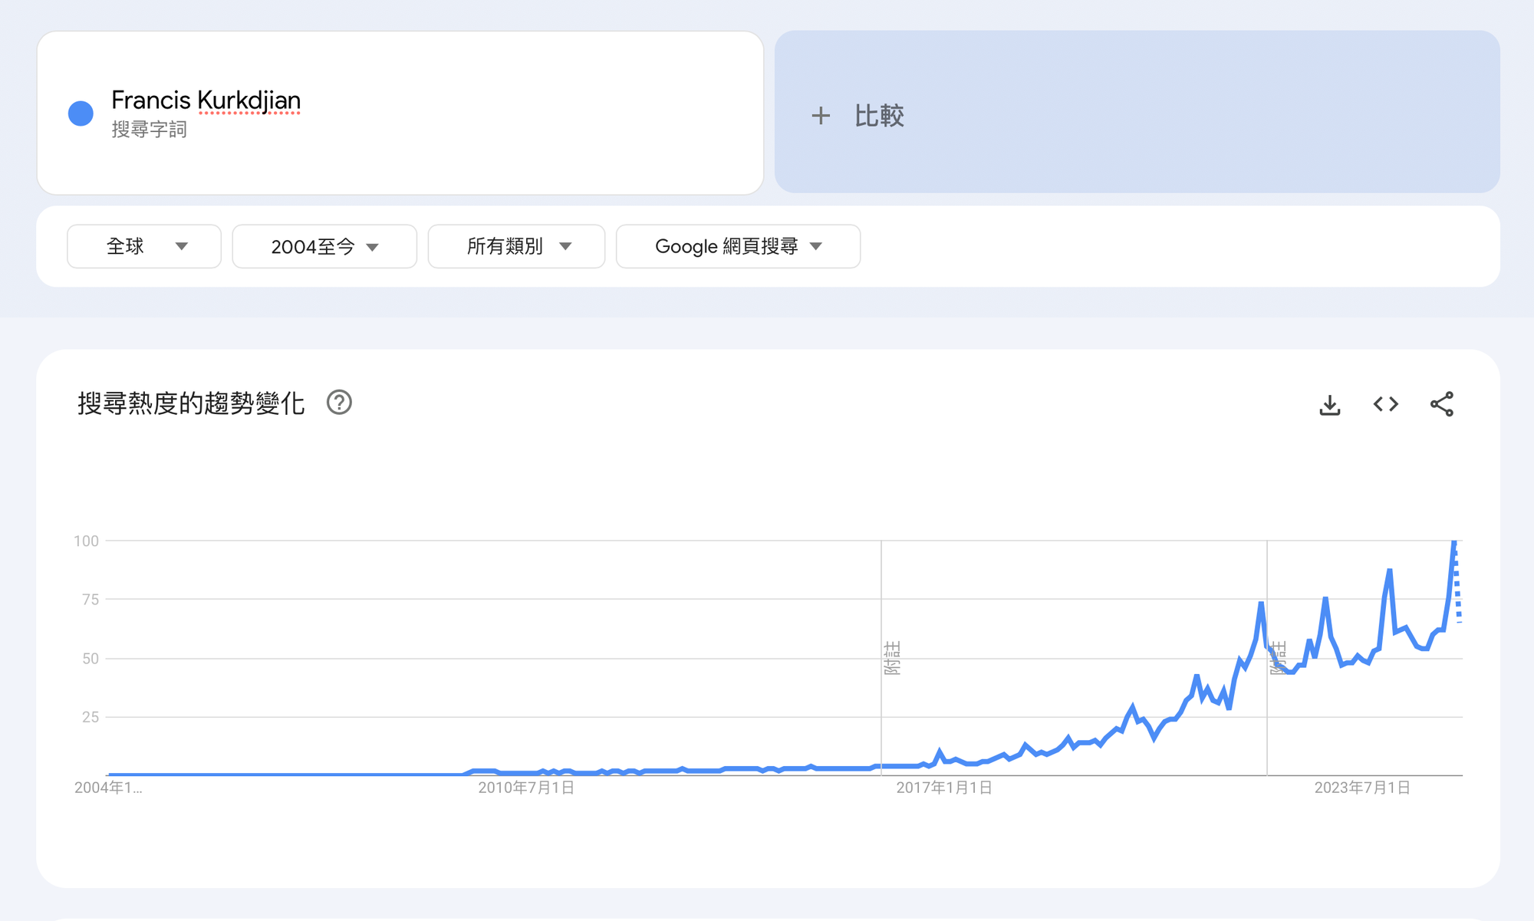
Task: Click the 搜尋字詞 label under search term
Action: pyautogui.click(x=149, y=130)
